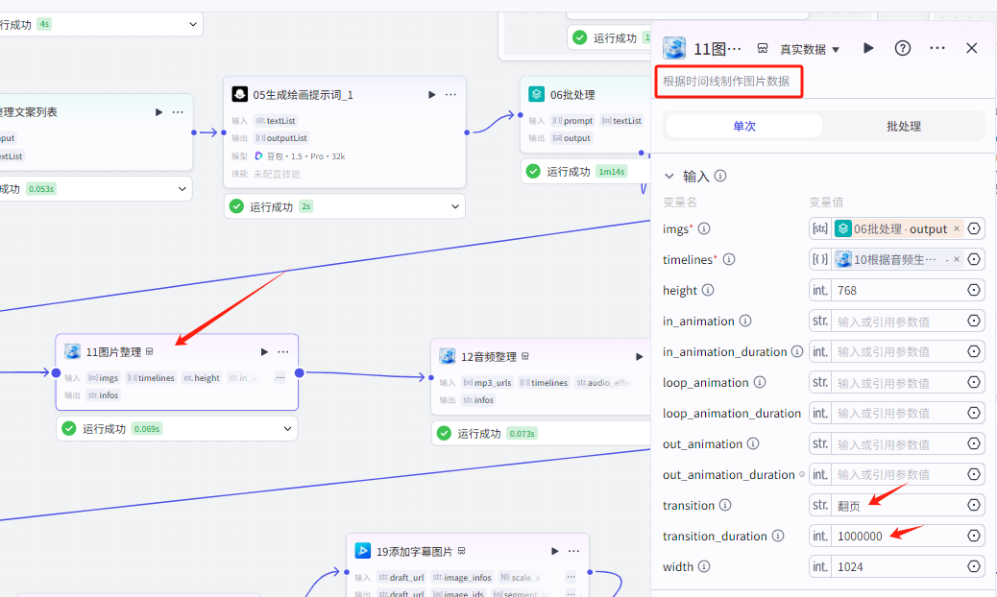Remove the 06批处理-output reference from imgs
The height and width of the screenshot is (597, 997).
(957, 228)
